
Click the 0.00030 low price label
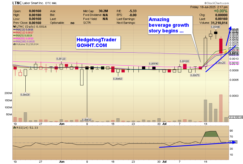[x=25, y=95]
